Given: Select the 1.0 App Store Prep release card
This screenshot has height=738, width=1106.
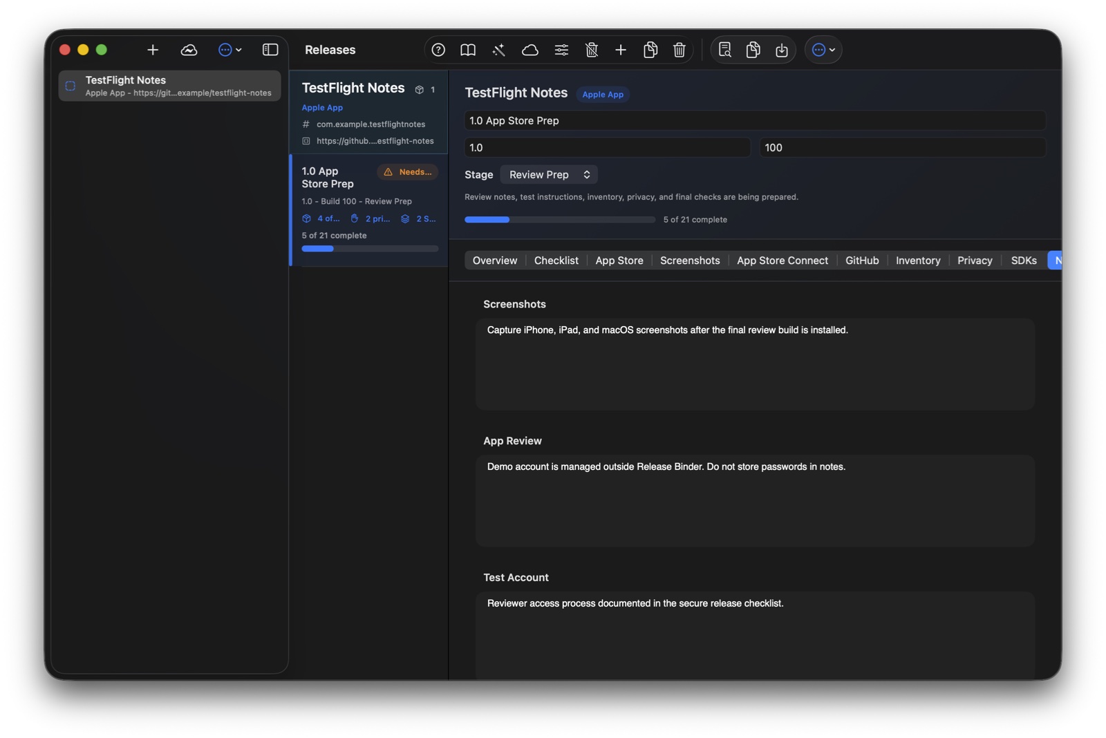Looking at the screenshot, I should point(369,210).
